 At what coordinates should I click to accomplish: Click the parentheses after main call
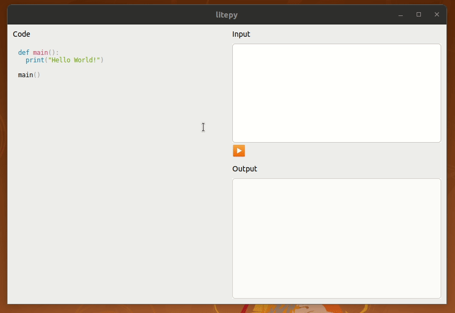(37, 75)
